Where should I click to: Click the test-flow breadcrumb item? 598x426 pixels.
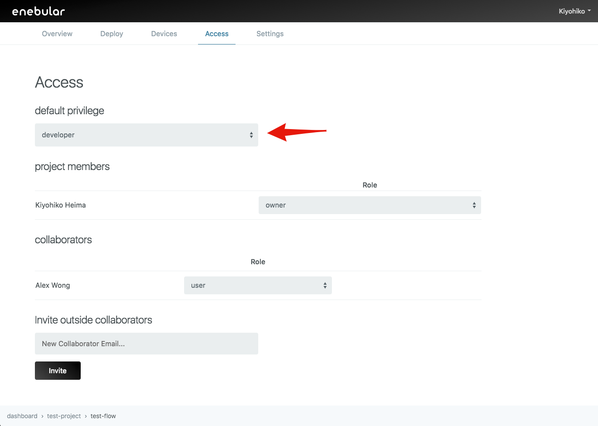click(103, 416)
